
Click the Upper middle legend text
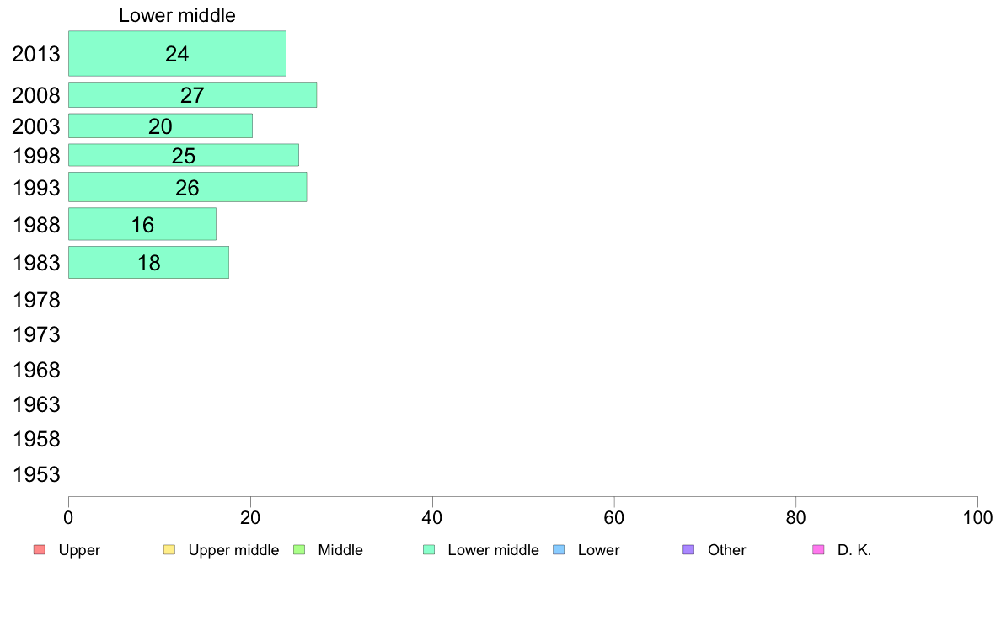233,550
